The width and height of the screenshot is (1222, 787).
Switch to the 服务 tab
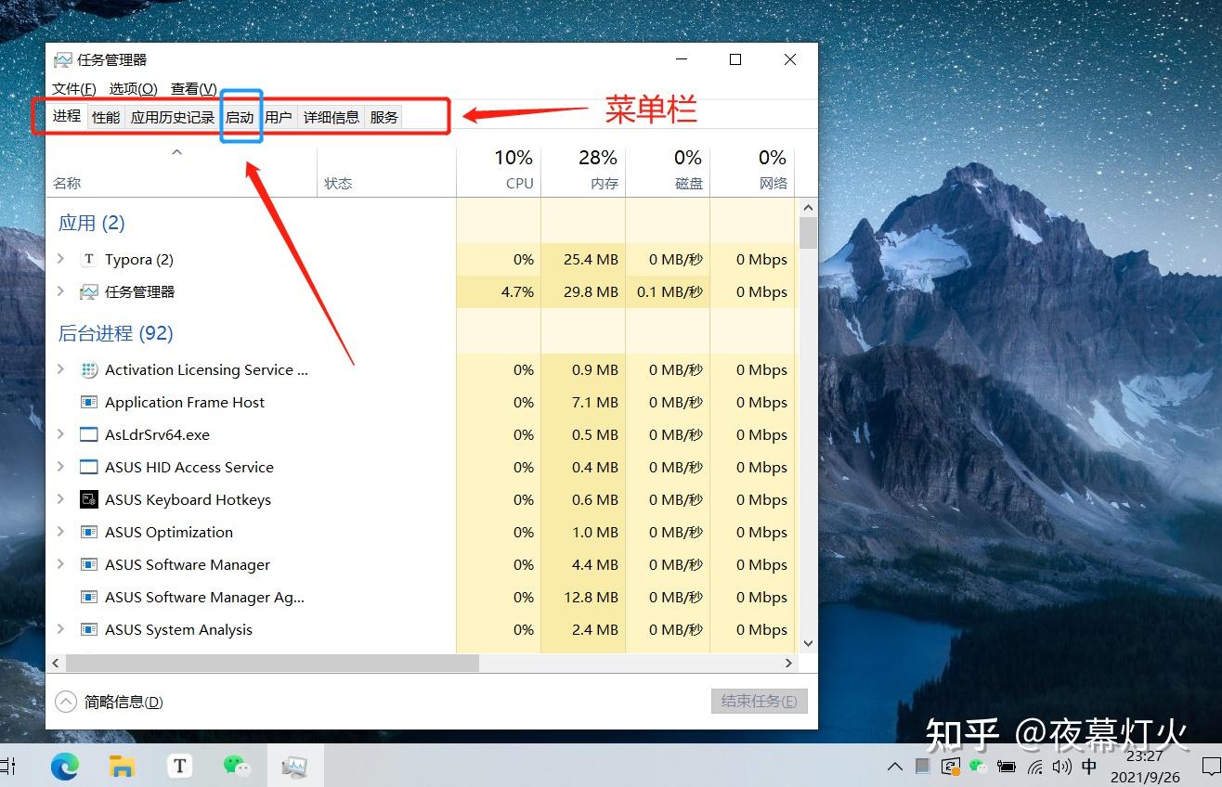click(x=383, y=118)
